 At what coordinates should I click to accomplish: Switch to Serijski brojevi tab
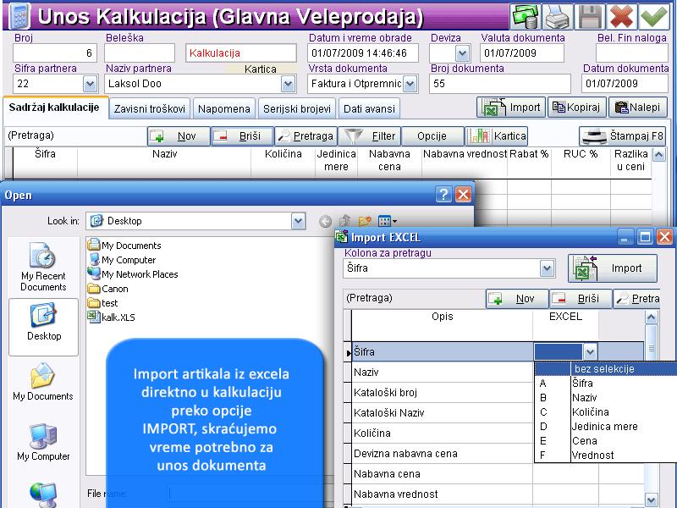296,109
